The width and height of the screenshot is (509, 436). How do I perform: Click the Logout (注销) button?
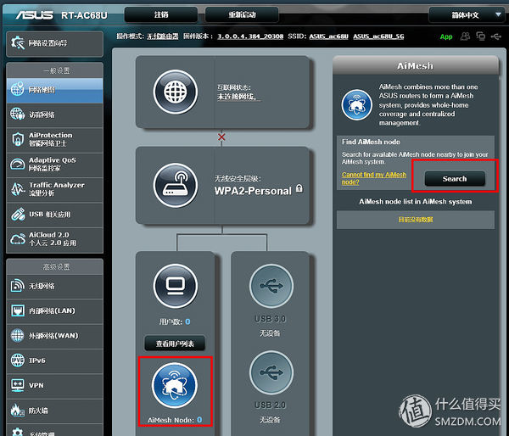tap(161, 14)
